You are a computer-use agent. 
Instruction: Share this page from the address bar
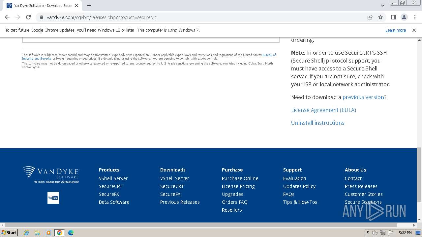tap(370, 17)
